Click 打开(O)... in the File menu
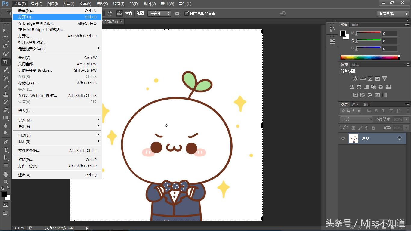The image size is (411, 231). click(x=26, y=17)
